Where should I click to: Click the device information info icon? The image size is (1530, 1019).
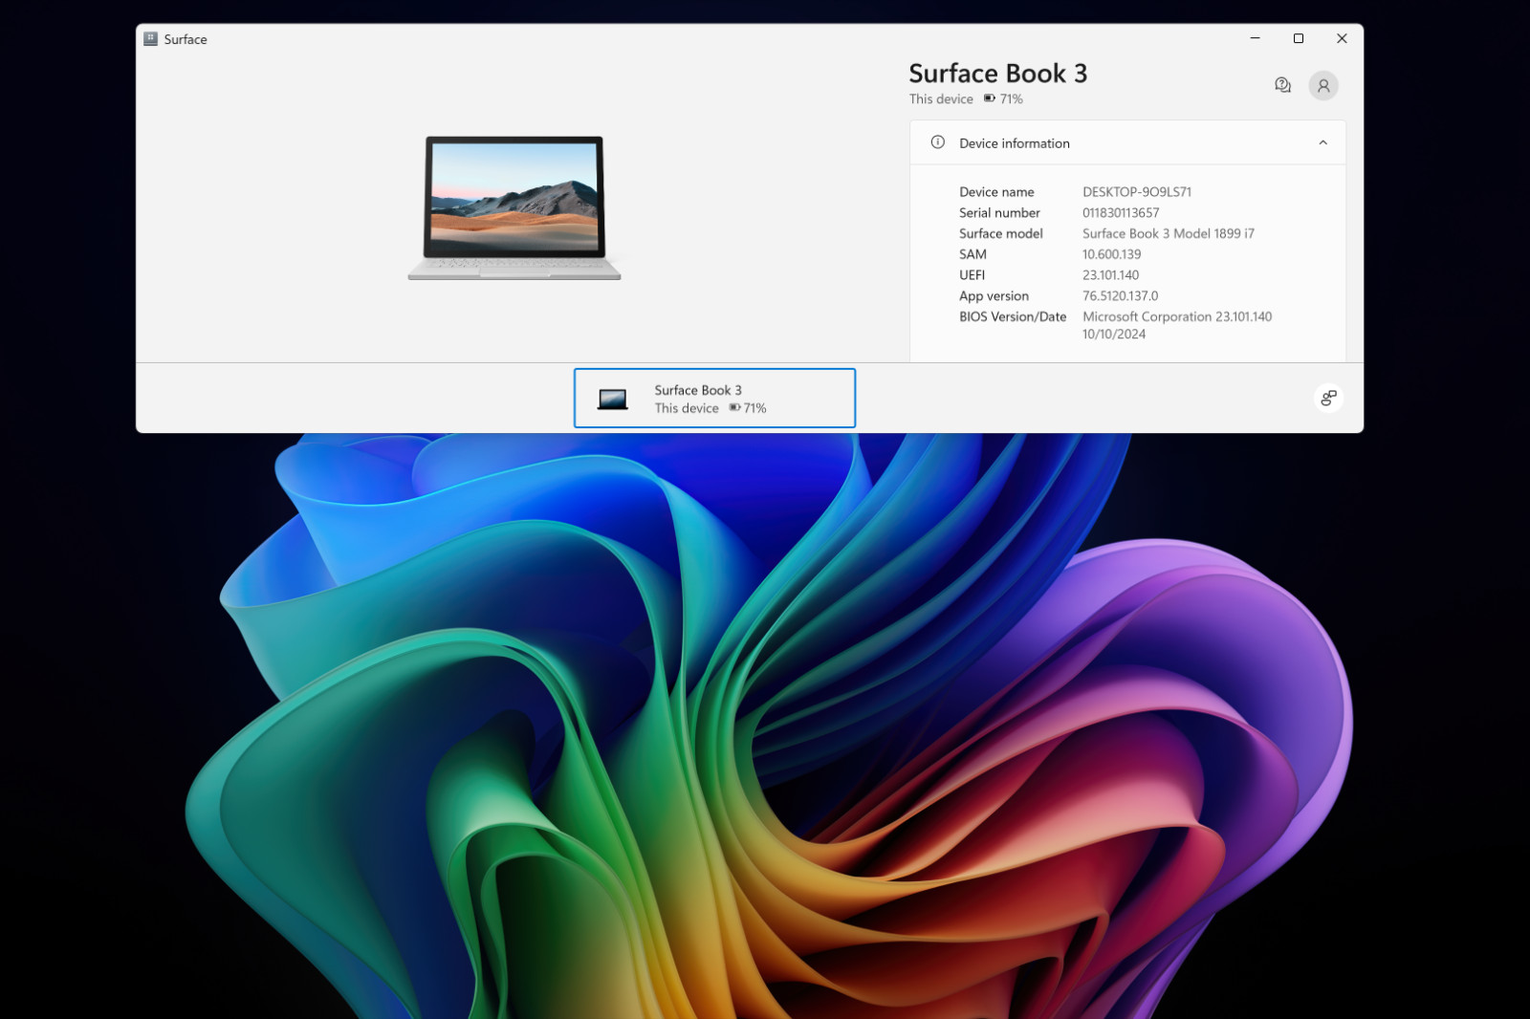[x=937, y=142]
